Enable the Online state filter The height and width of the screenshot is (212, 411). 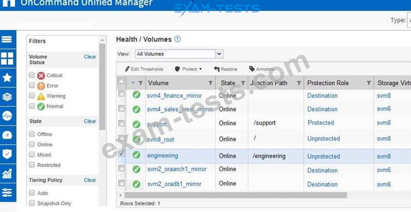pyautogui.click(x=32, y=144)
